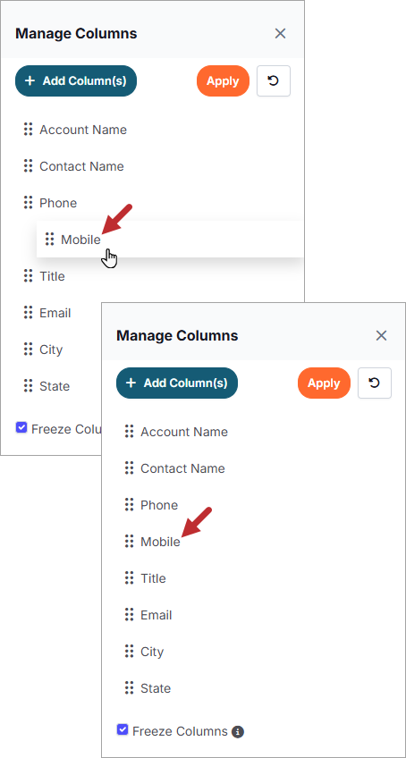Toggle Freeze Columns checkbox in front panel
This screenshot has height=758, width=406.
[x=123, y=729]
